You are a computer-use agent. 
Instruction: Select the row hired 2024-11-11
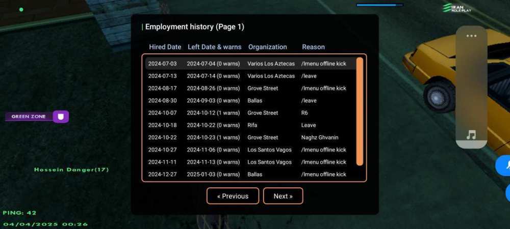click(x=250, y=162)
